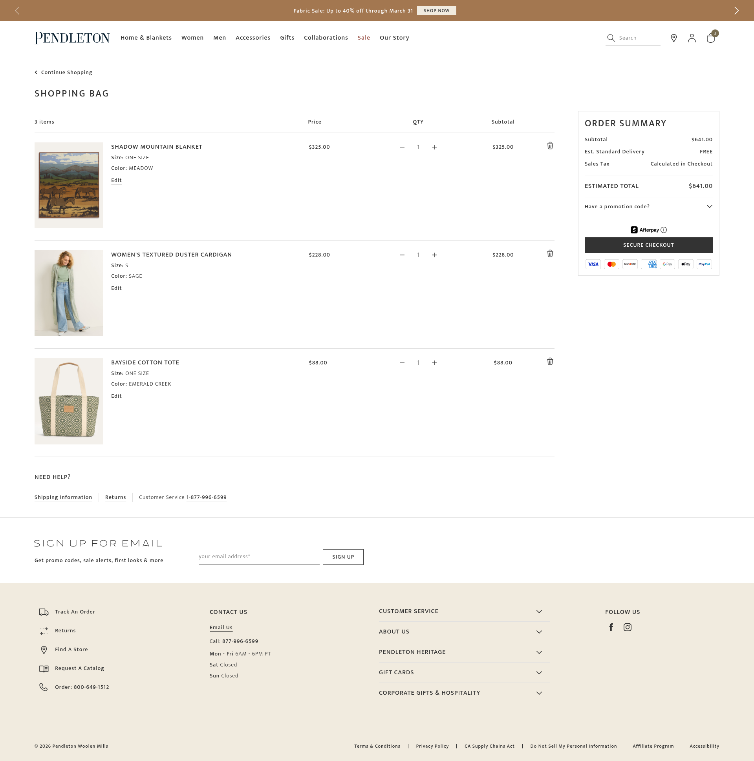The image size is (754, 761).
Task: Increase Bayside Cotton Tote quantity
Action: (434, 363)
